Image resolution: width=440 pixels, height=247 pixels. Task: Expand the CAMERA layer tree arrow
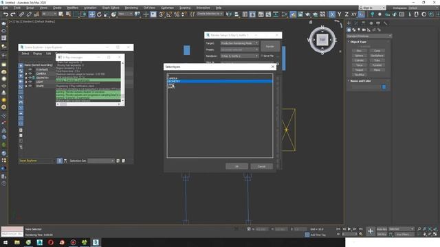point(26,73)
